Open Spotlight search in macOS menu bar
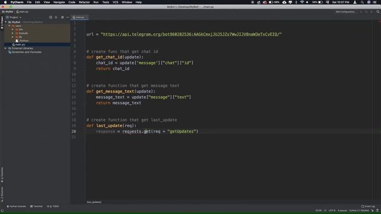This screenshot has height=214, width=381. click(x=362, y=2)
